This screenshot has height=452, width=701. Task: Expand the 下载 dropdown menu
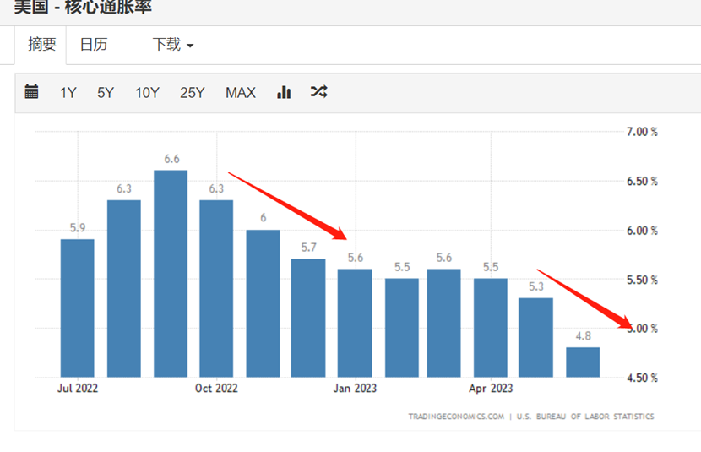172,45
